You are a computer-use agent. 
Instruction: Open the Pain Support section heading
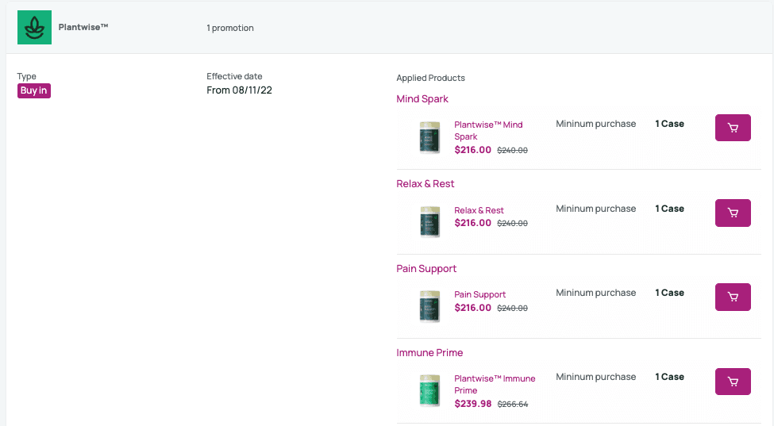[426, 269]
